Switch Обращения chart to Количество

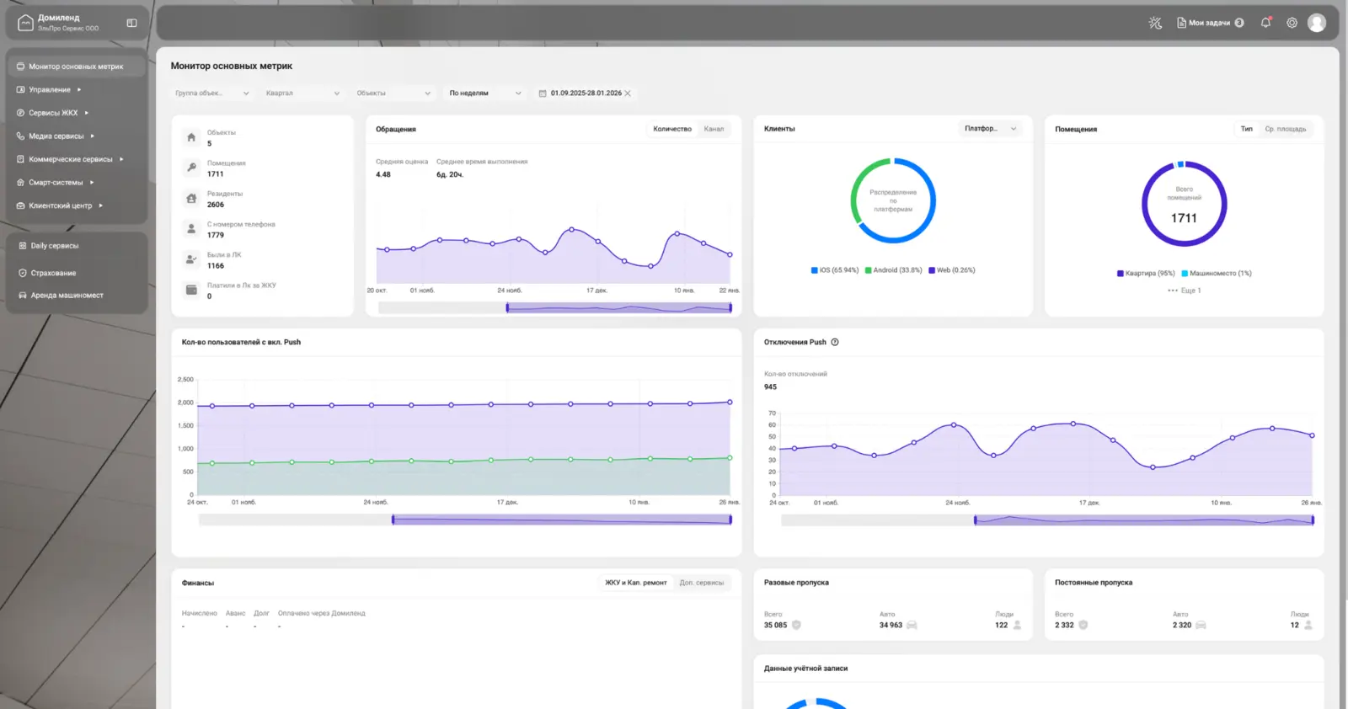point(672,129)
